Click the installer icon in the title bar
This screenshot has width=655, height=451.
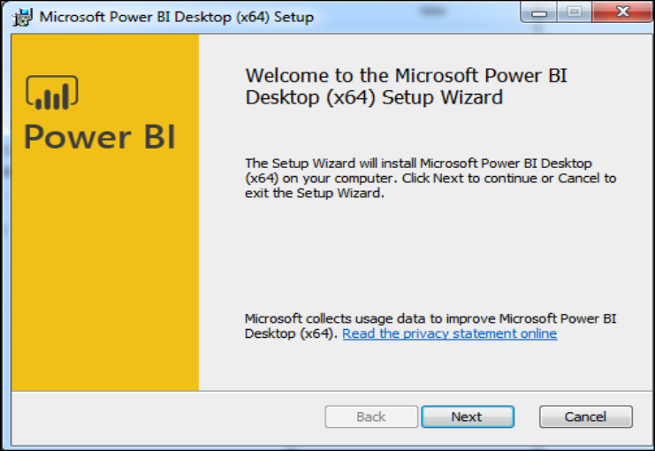tap(22, 17)
